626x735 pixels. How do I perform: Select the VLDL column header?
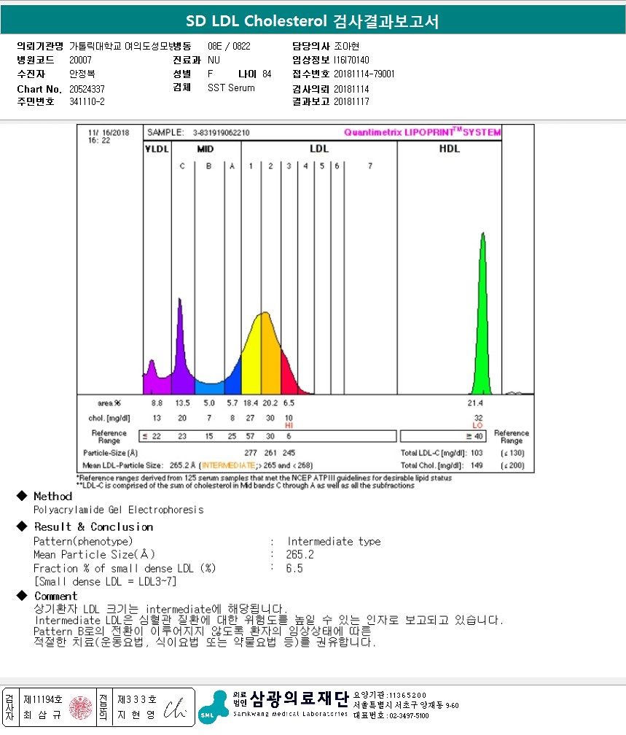pyautogui.click(x=157, y=149)
